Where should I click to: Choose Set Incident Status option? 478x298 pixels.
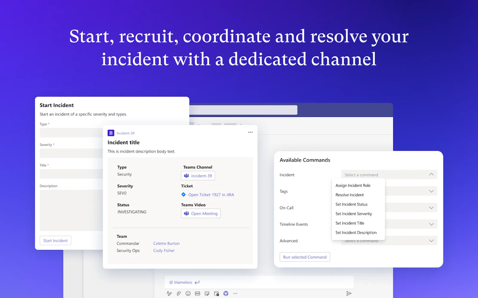pyautogui.click(x=351, y=204)
